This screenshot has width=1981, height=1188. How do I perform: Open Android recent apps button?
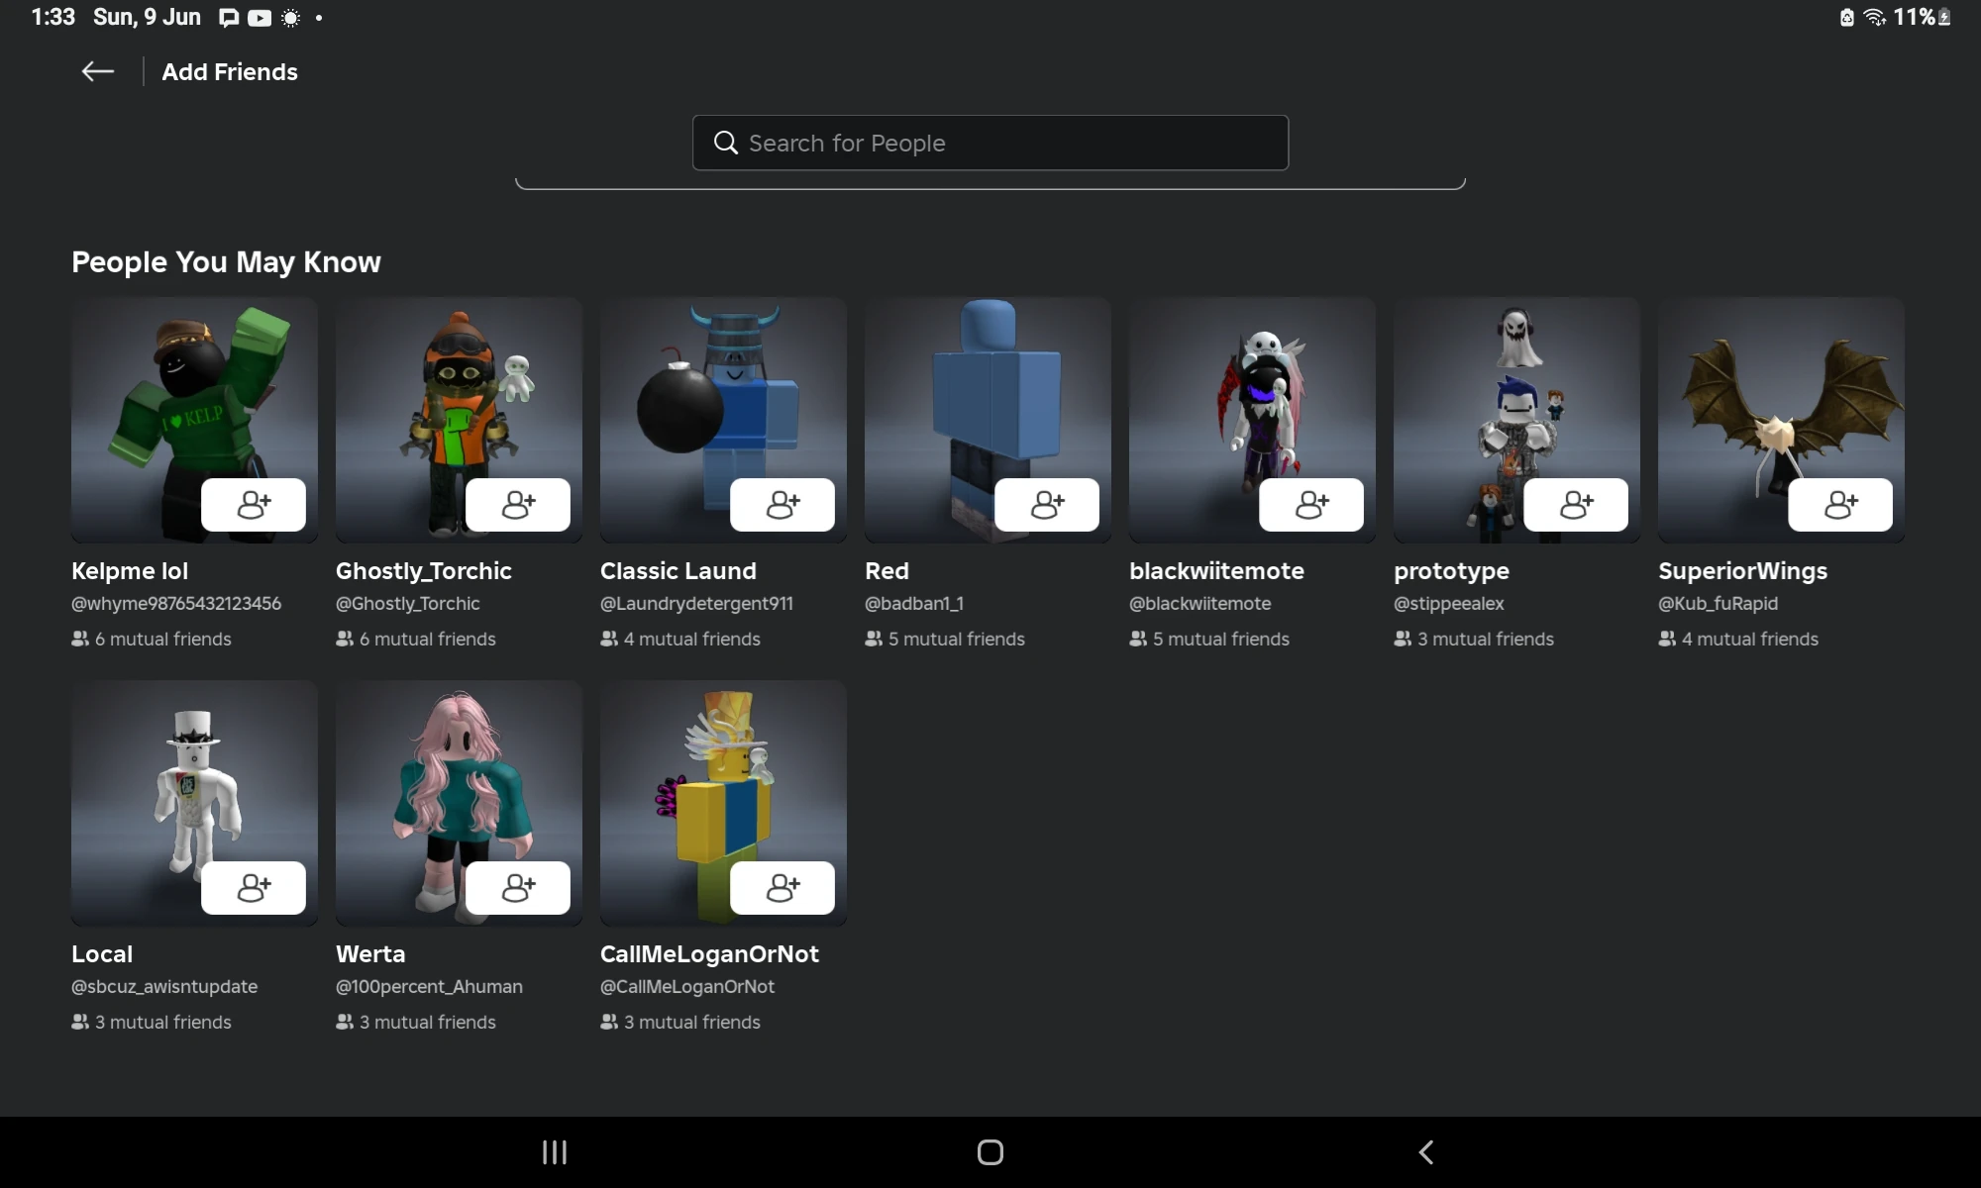click(x=555, y=1152)
